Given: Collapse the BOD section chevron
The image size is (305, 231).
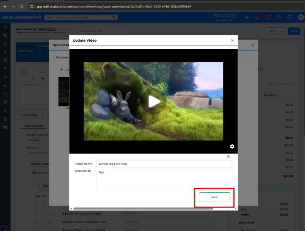Looking at the screenshot, I should pos(39,186).
